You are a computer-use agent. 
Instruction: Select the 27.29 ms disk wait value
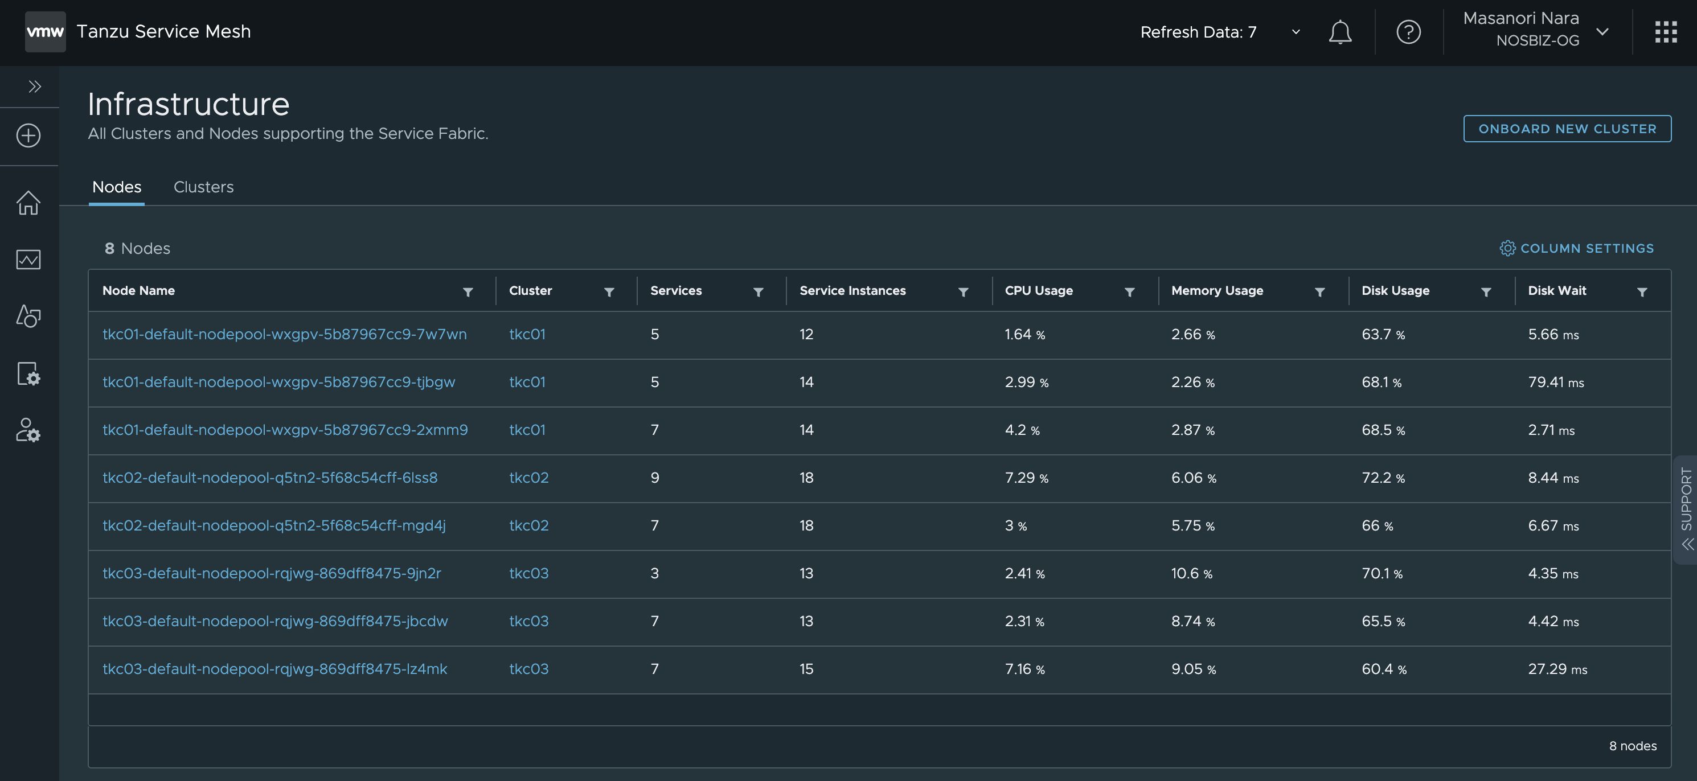point(1557,669)
